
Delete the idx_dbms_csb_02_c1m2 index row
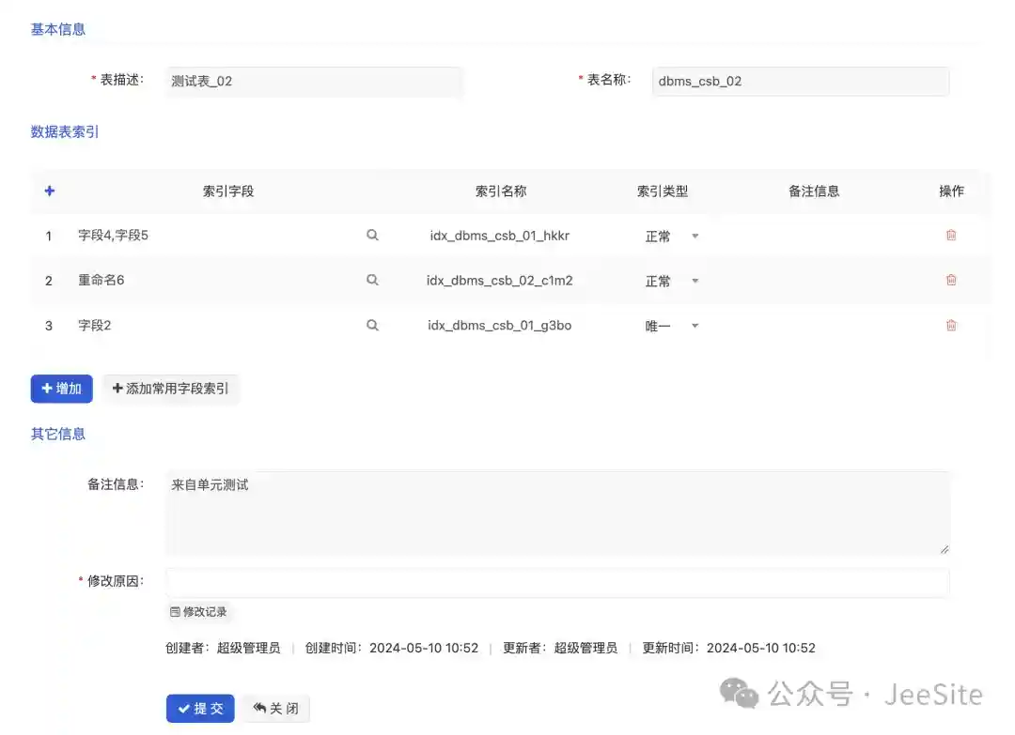click(x=950, y=280)
